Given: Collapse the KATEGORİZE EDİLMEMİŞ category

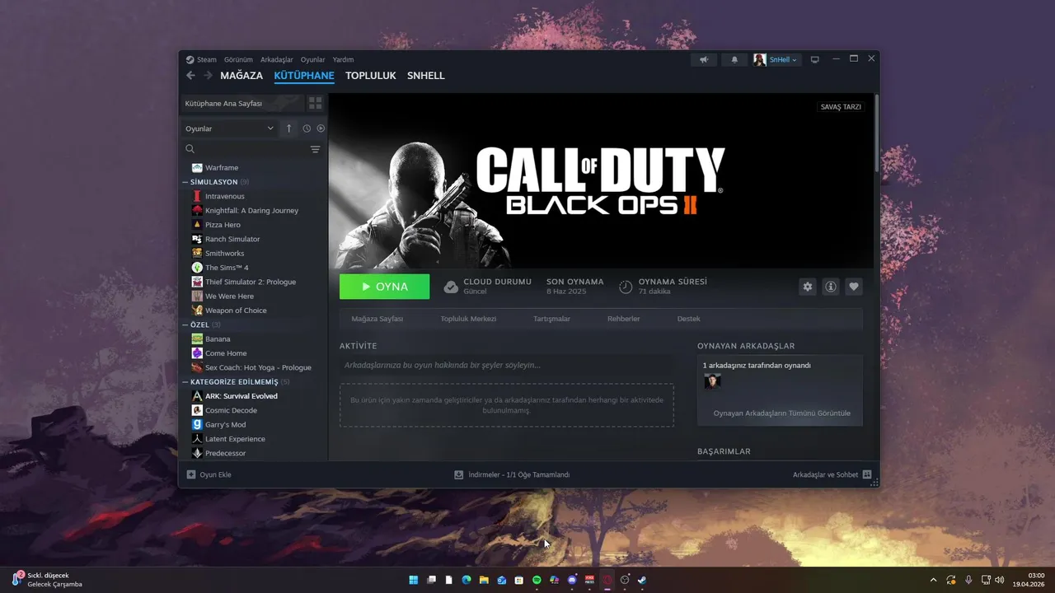Looking at the screenshot, I should click(x=185, y=382).
